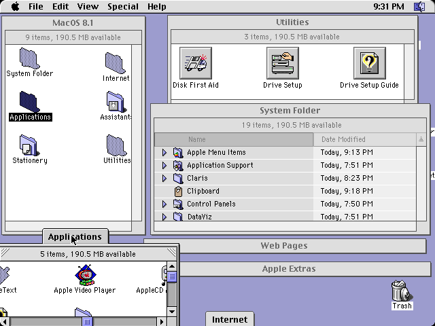Open the System Folder icon in MacOS 8.1 window
Image resolution: width=435 pixels, height=326 pixels.
29,58
